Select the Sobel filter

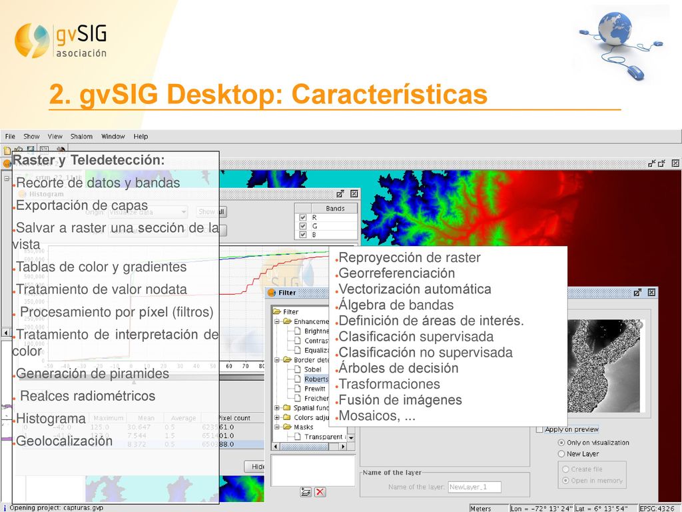313,369
